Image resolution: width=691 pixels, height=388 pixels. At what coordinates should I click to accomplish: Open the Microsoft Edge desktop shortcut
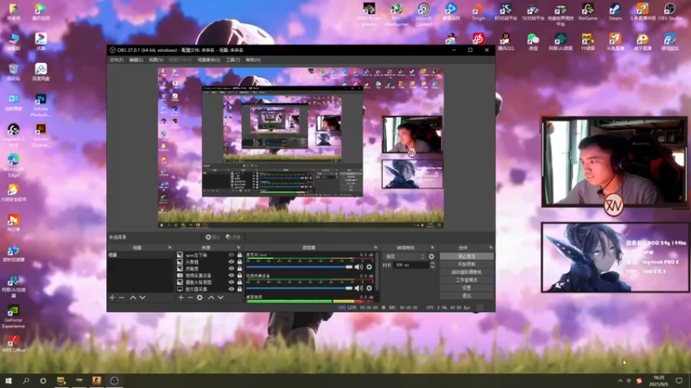click(x=13, y=166)
